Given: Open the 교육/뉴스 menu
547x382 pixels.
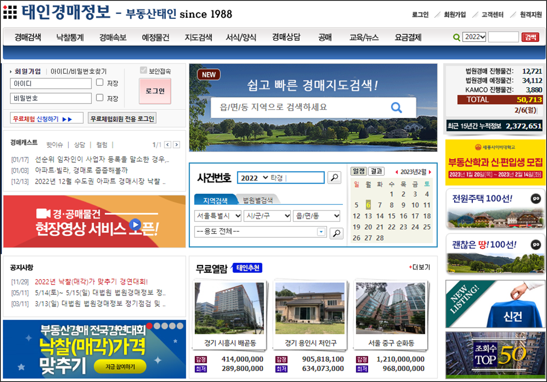Looking at the screenshot, I should coord(364,37).
